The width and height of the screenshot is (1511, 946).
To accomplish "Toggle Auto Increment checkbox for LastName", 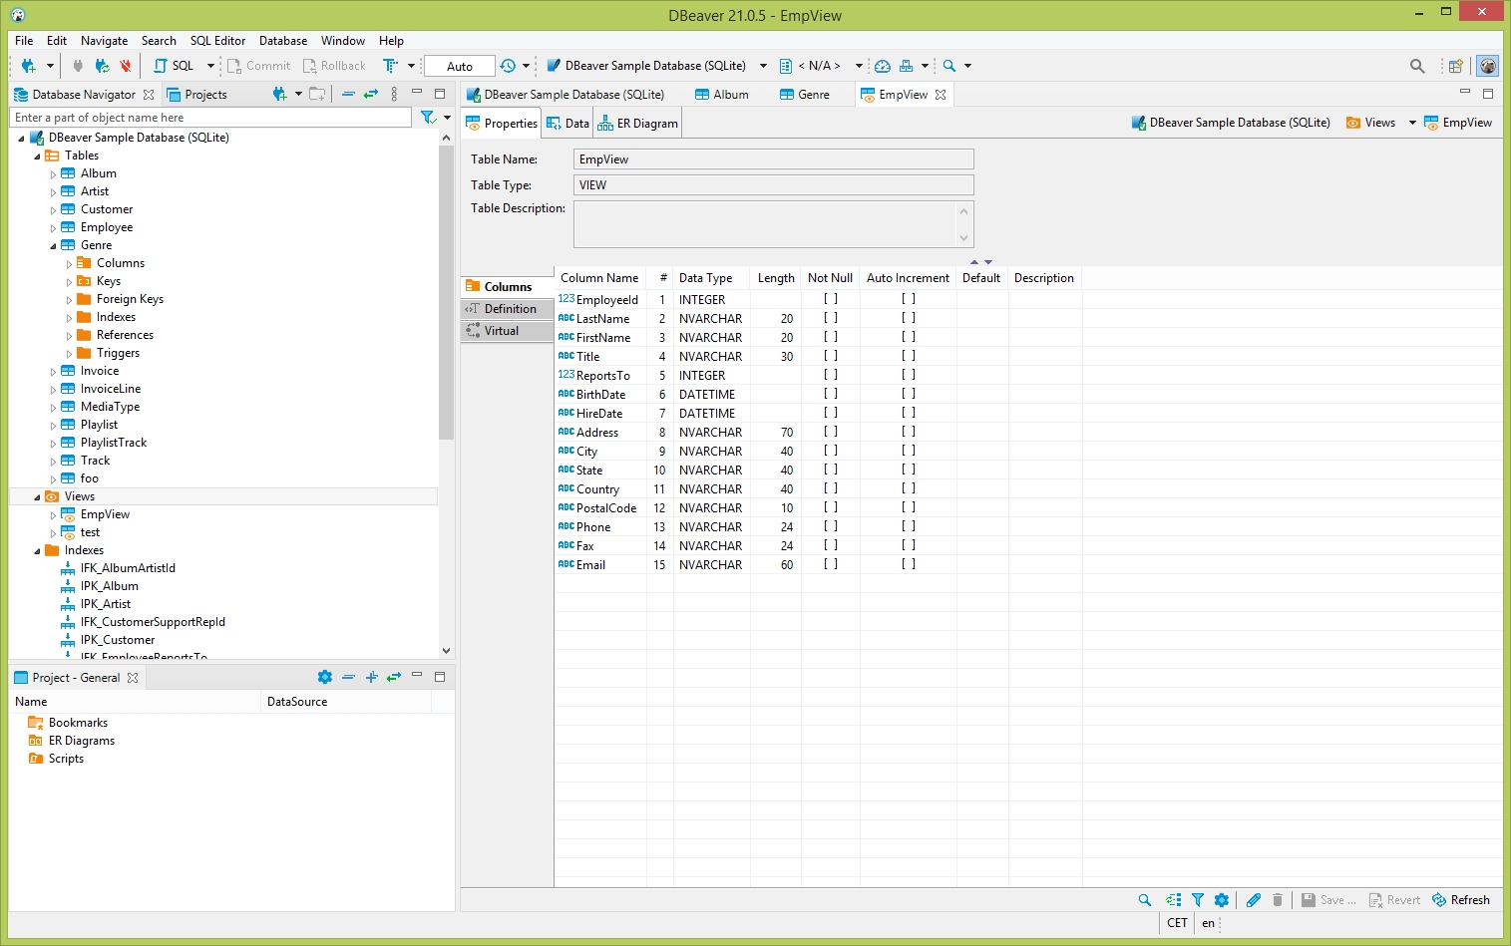I will point(908,318).
